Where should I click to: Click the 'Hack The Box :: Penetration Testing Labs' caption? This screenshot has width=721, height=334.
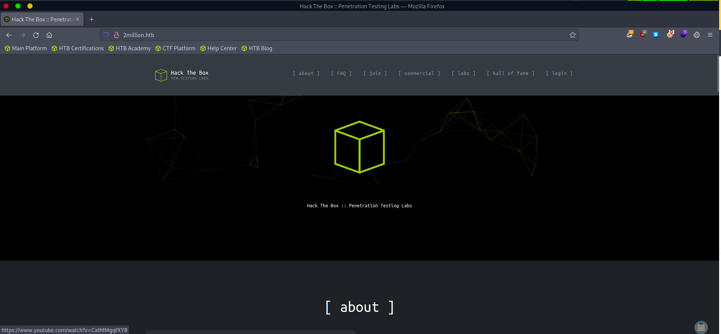[x=359, y=206]
